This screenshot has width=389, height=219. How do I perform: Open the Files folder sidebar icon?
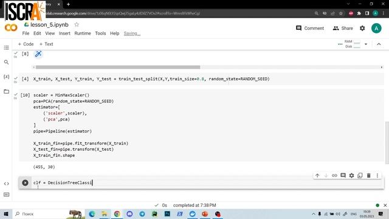[7, 91]
